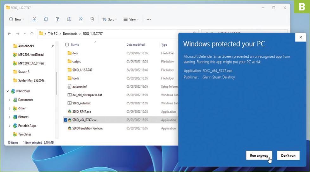
Task: Uncheck the SDIO_x64_R747.exe row checkbox
Action: (66, 120)
